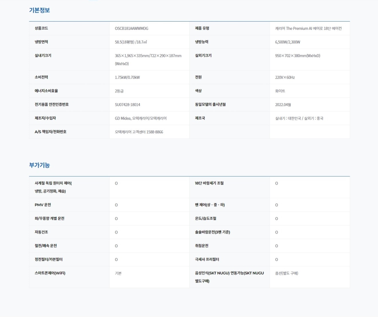Click the 상품코드 label
Screen dimensions: 378x317
41,28
